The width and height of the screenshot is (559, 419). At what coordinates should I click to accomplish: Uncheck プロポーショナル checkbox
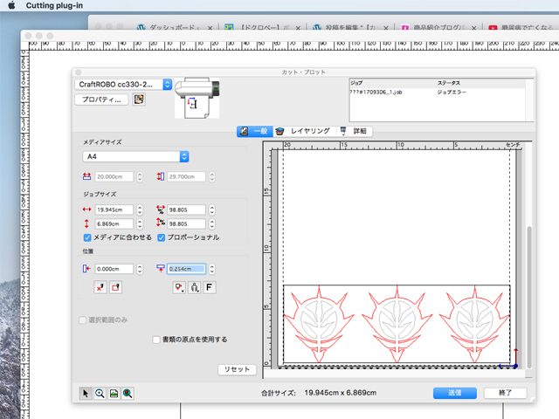coord(161,237)
